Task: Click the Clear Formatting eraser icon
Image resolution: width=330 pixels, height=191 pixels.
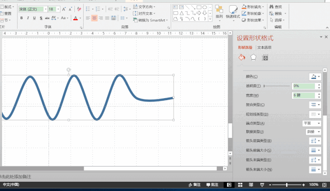Action: [x=79, y=9]
